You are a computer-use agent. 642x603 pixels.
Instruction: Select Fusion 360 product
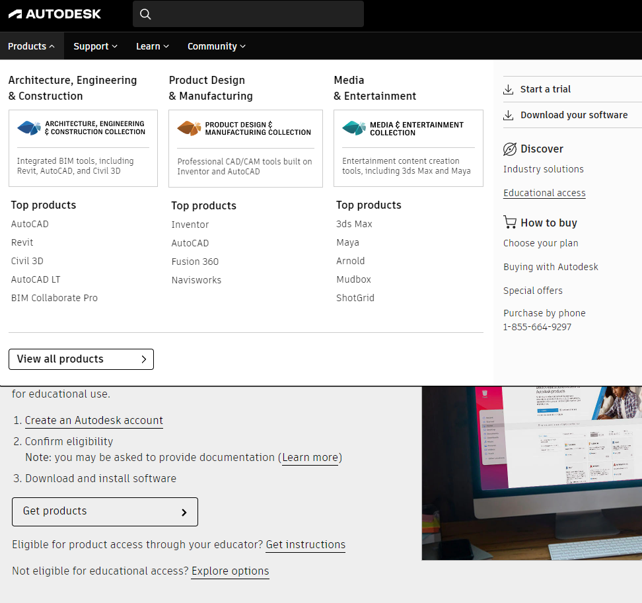195,261
